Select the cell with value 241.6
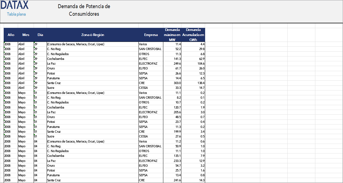Viewport: 343px width, 183px height. pos(172,180)
